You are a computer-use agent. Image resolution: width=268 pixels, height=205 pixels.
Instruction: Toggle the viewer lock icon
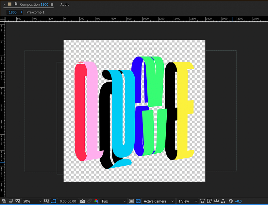point(16,4)
